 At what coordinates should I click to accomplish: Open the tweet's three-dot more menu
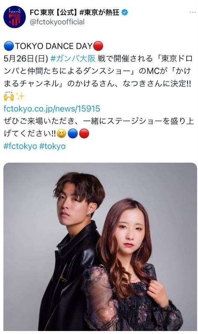click(193, 13)
